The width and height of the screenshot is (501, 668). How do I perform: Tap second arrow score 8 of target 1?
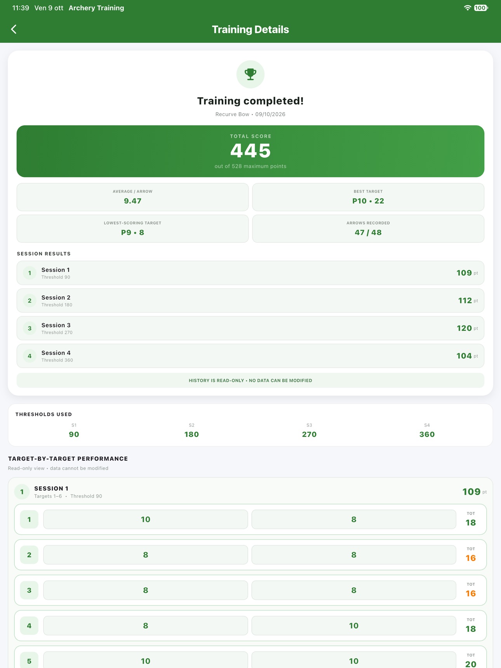pyautogui.click(x=354, y=519)
